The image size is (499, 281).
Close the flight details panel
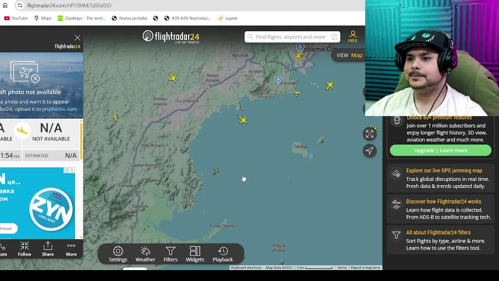(x=77, y=38)
